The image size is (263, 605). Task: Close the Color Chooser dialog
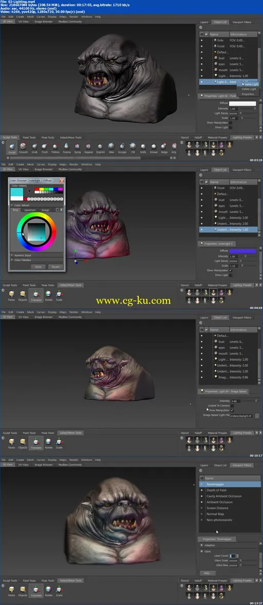tap(62, 181)
